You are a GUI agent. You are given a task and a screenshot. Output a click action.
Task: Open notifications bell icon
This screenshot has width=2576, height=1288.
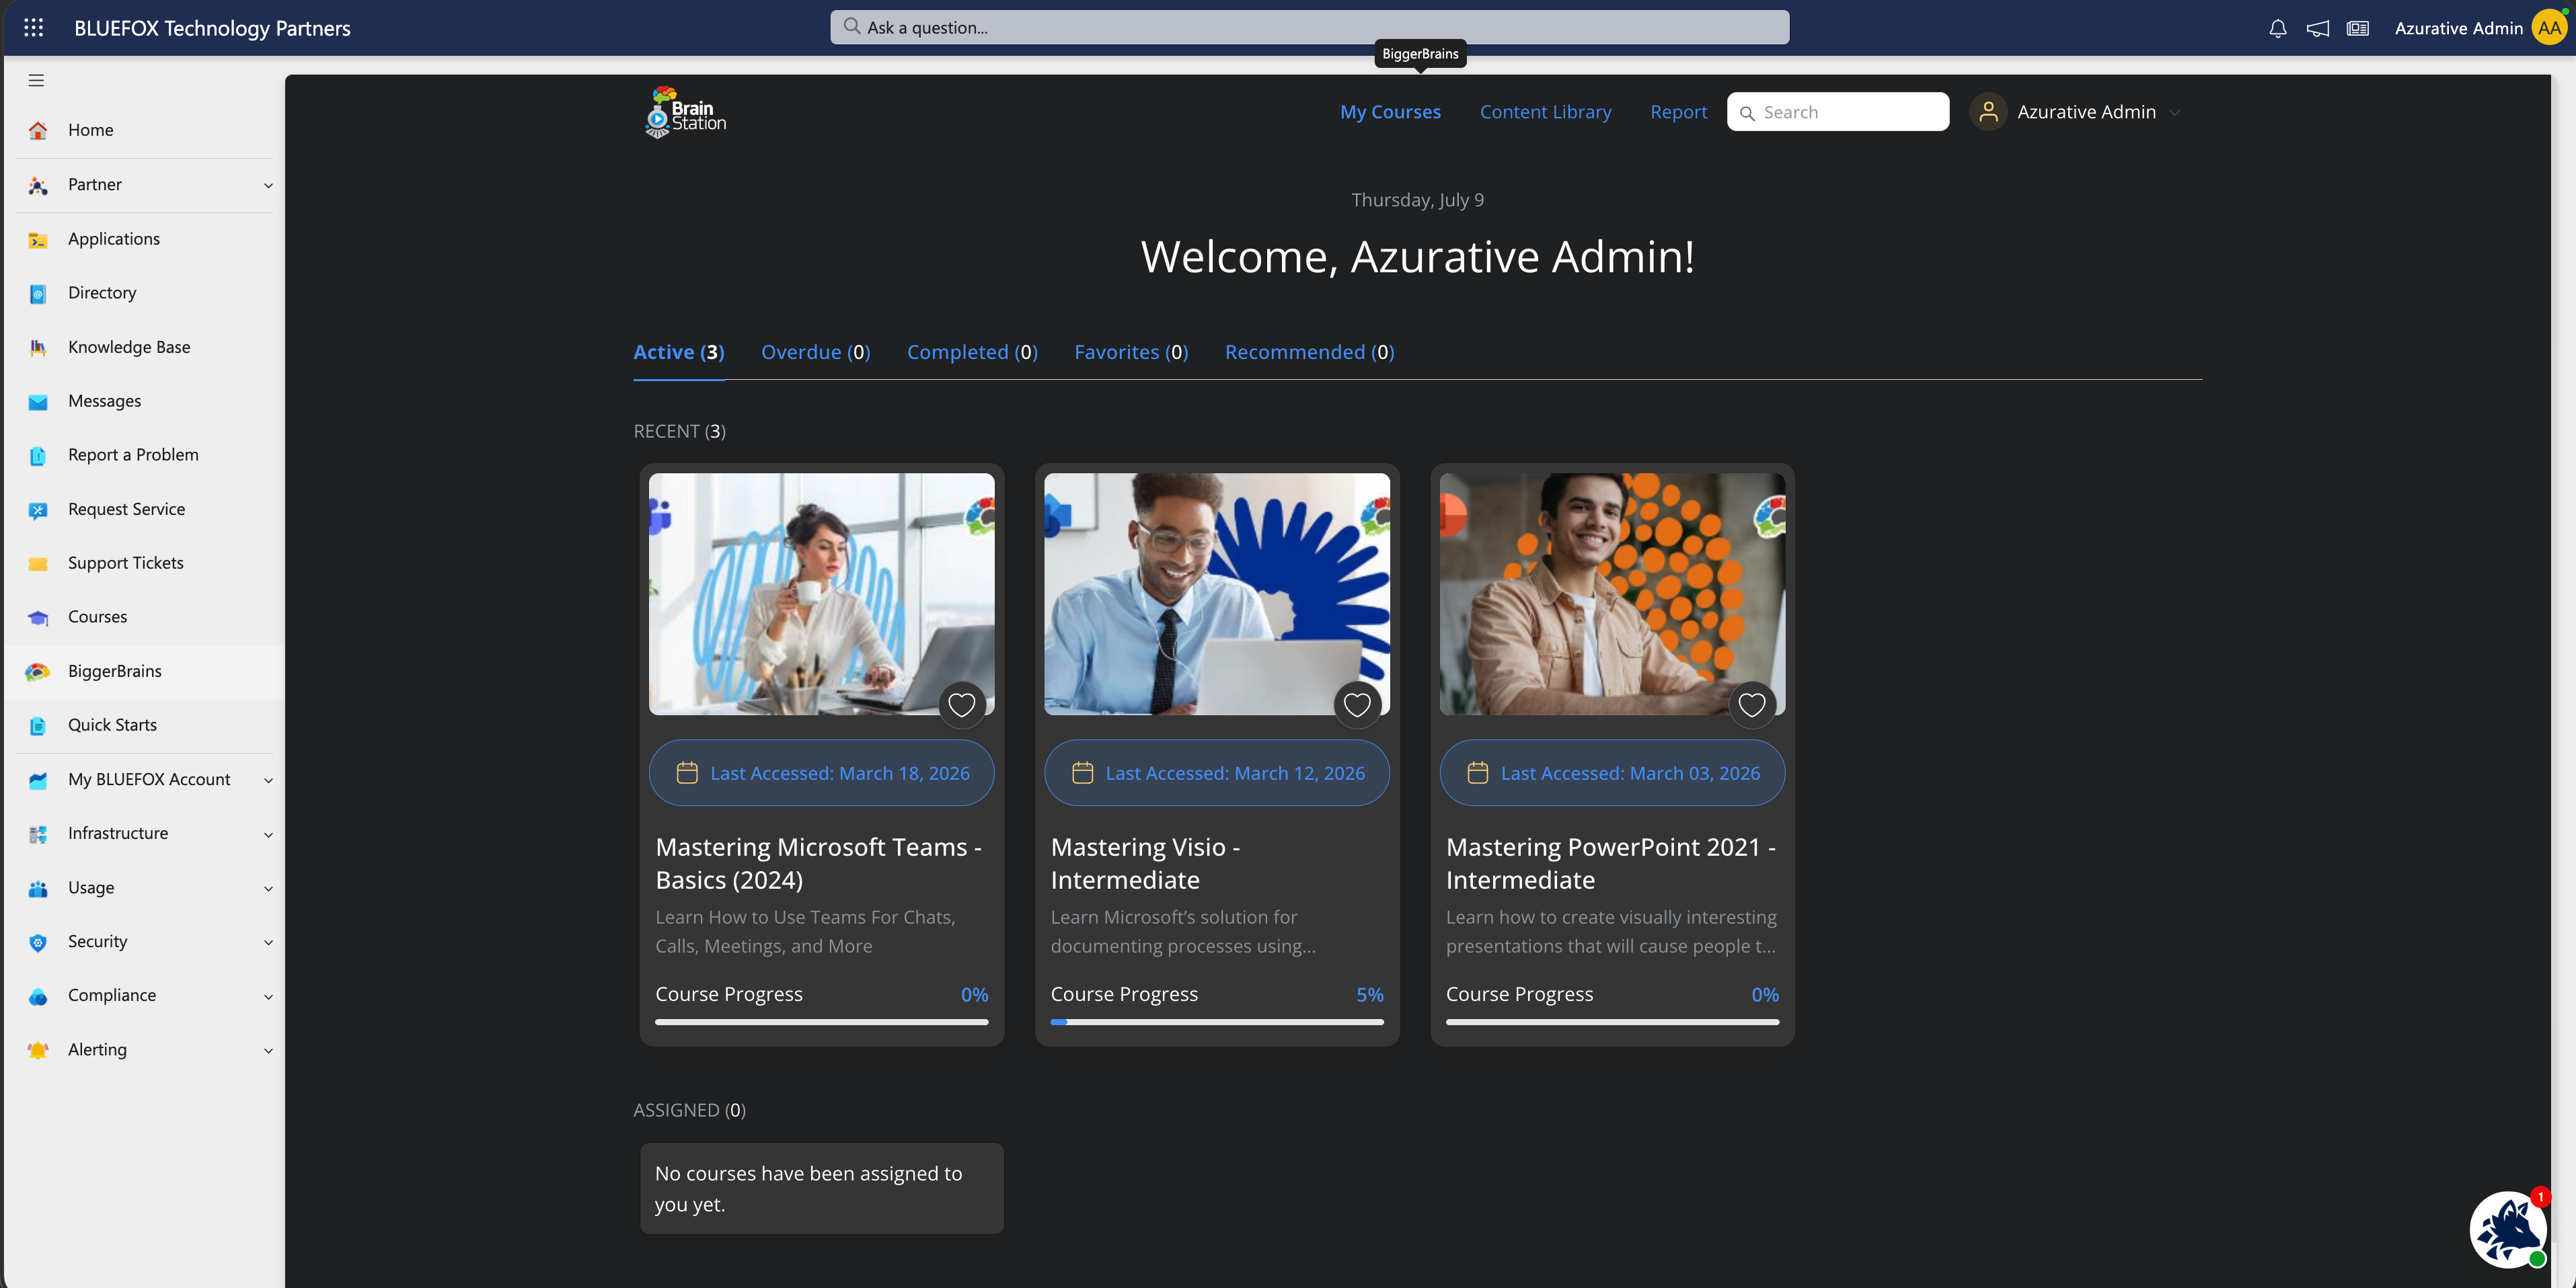click(x=2277, y=28)
